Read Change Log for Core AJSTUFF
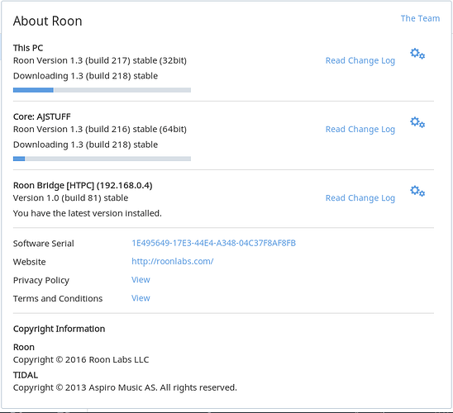The image size is (453, 413). click(360, 130)
